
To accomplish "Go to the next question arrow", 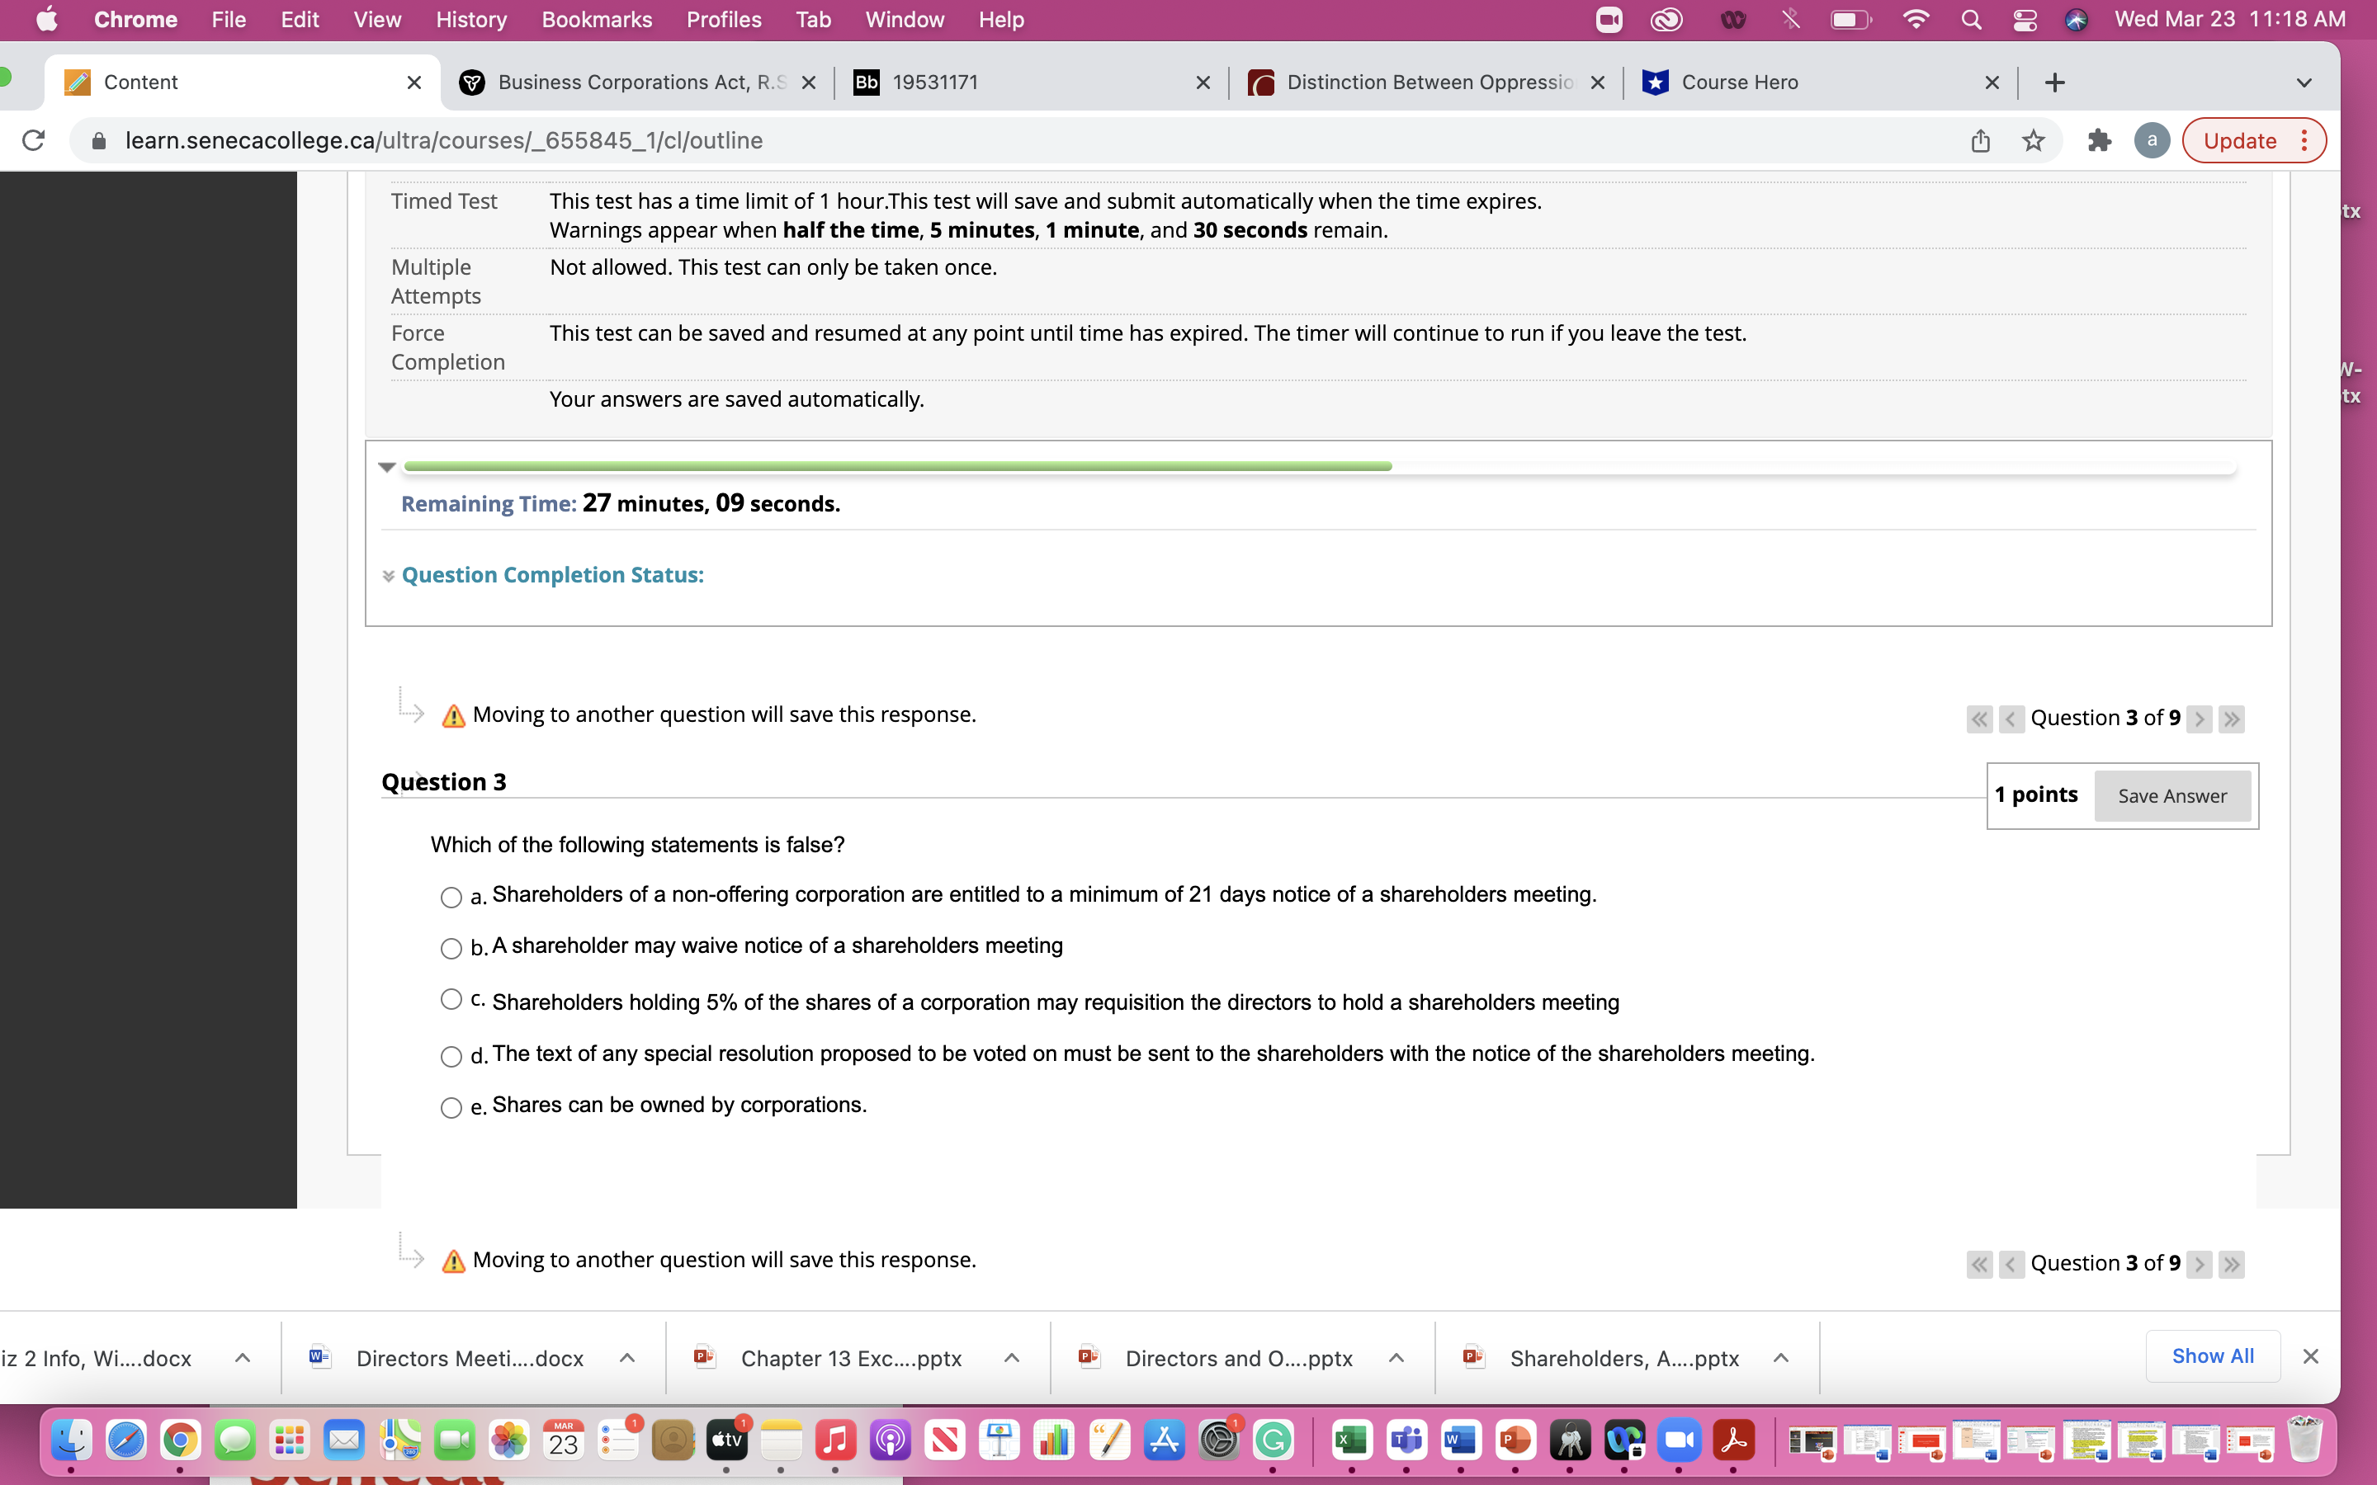I will (x=2198, y=718).
